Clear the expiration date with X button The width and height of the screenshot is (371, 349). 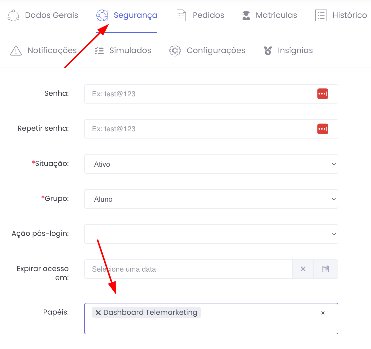click(303, 269)
